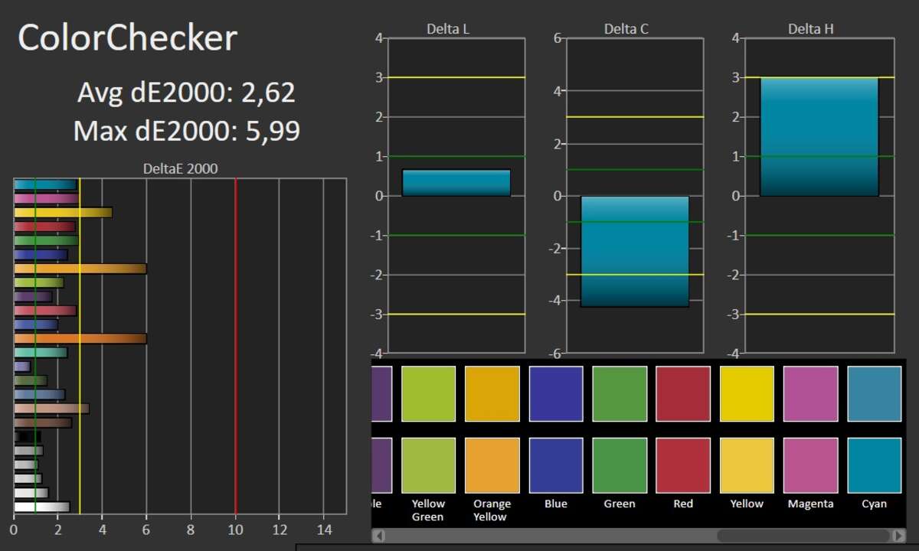Pick the lower target Blue swatch
The width and height of the screenshot is (919, 551).
[x=556, y=465]
